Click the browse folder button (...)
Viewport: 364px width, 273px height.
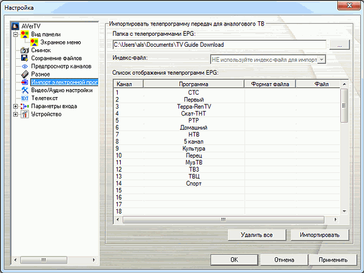point(339,44)
